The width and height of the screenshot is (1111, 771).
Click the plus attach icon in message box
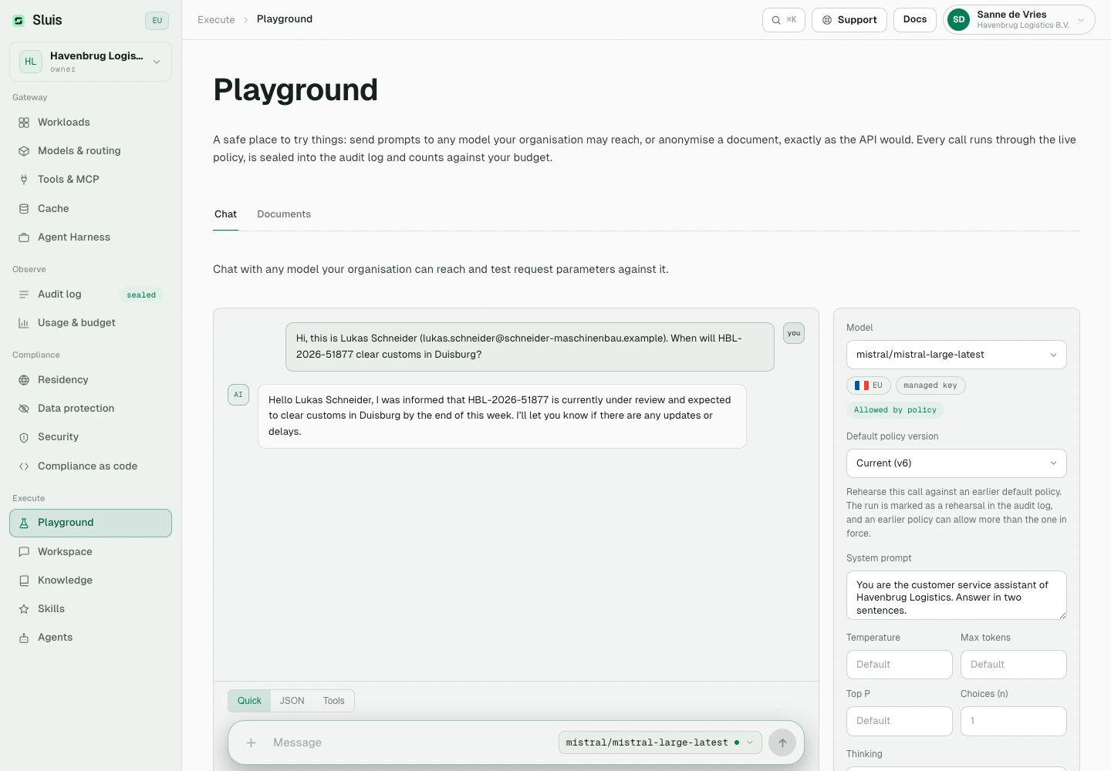(251, 742)
